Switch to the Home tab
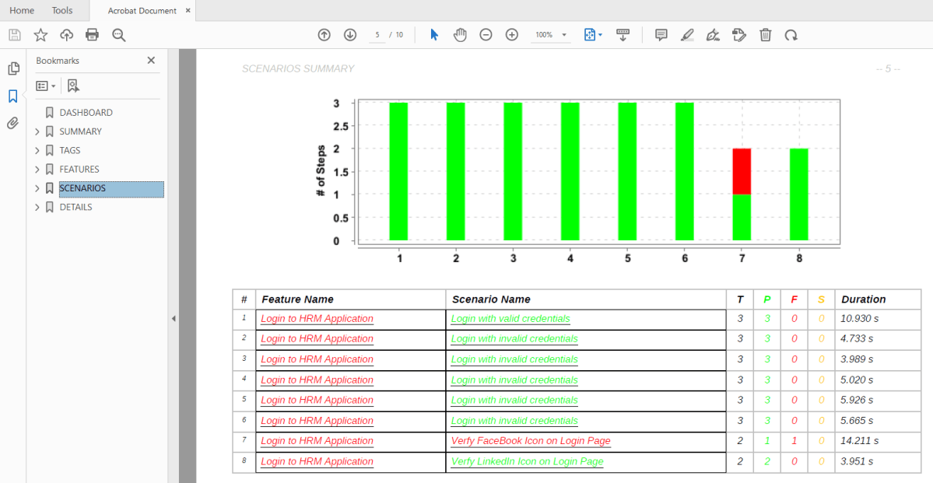 pyautogui.click(x=22, y=11)
